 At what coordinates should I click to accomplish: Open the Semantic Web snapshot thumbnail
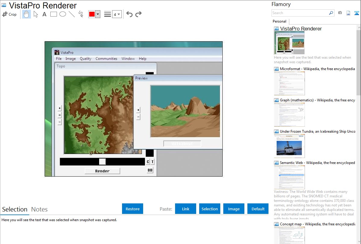(289, 177)
